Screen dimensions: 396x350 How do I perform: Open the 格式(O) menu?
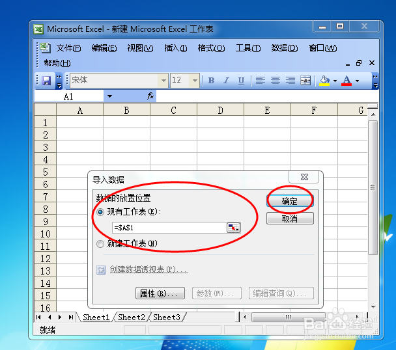click(211, 48)
